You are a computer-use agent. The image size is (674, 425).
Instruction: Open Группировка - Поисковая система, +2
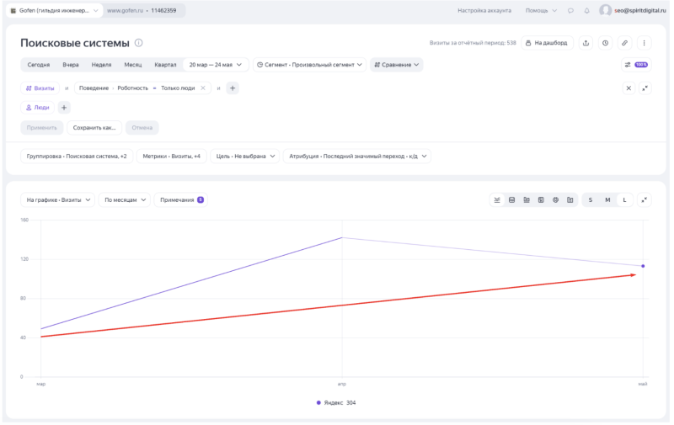(x=77, y=157)
